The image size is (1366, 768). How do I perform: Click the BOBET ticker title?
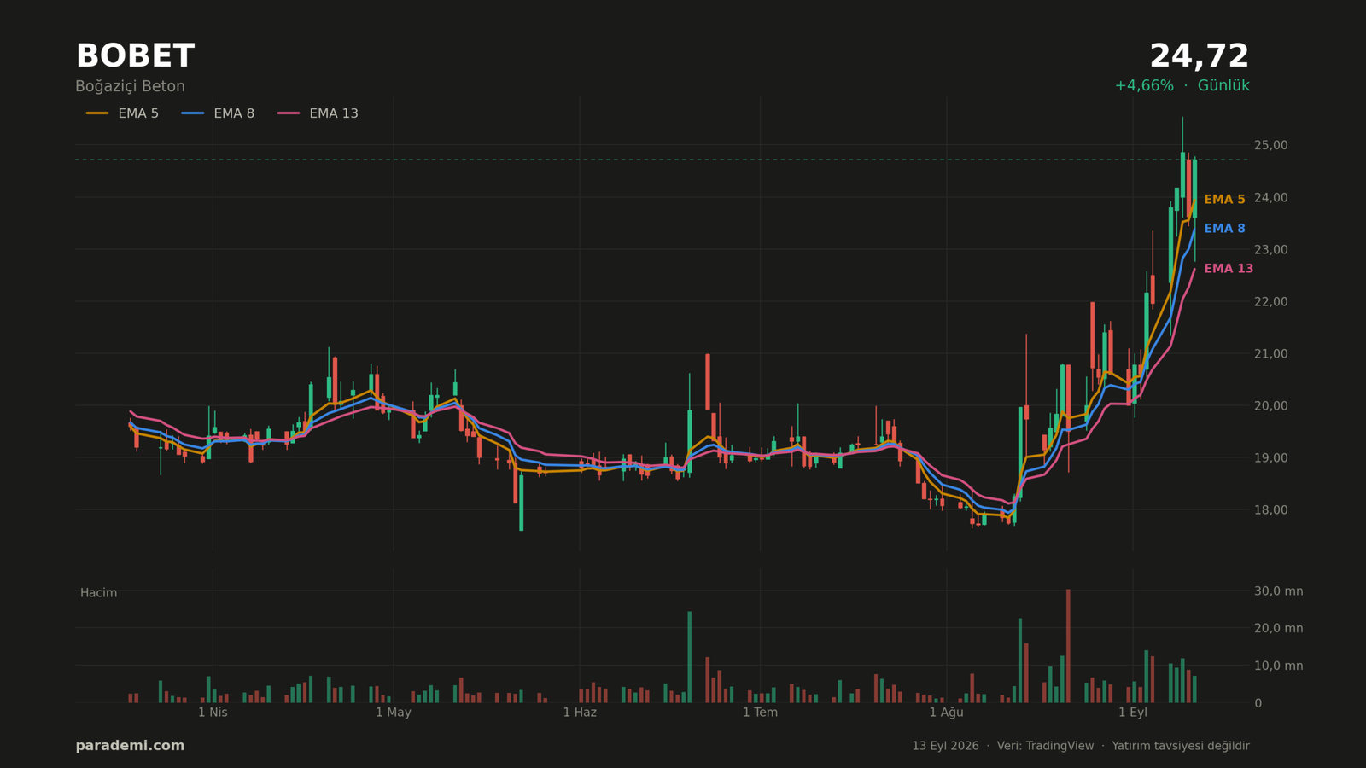[x=135, y=57]
